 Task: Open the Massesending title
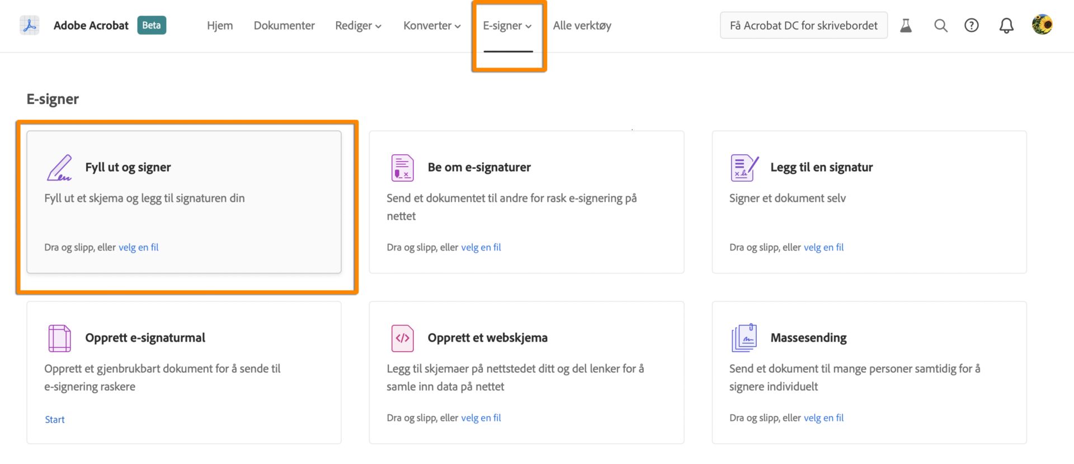(x=808, y=338)
